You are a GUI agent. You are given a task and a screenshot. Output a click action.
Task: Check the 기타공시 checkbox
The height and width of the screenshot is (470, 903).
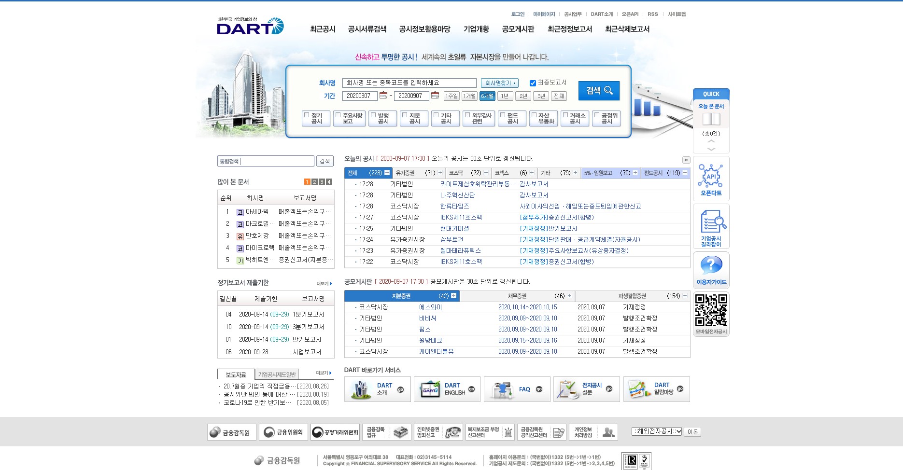(x=436, y=115)
